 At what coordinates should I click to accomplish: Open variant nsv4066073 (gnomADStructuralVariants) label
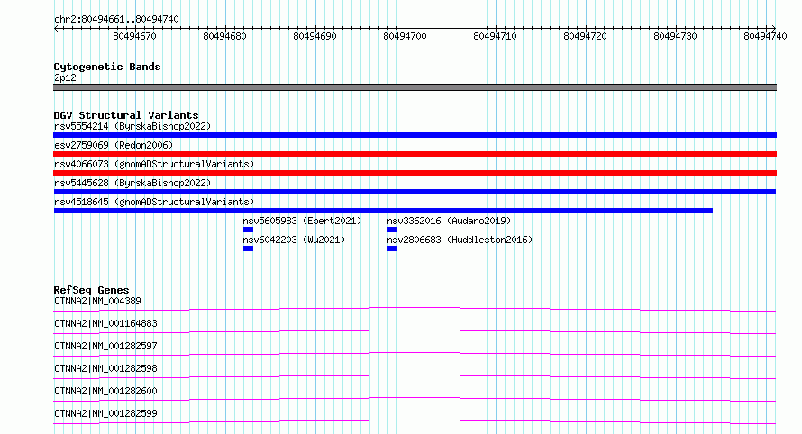(154, 164)
